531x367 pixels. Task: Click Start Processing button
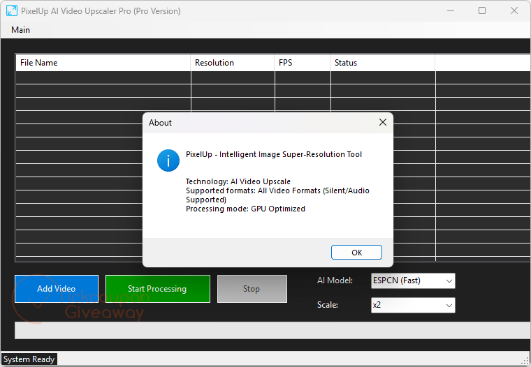coord(158,289)
